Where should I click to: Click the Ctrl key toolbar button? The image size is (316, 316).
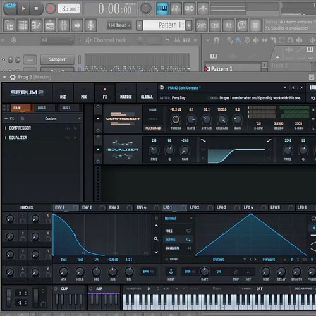coord(215,25)
